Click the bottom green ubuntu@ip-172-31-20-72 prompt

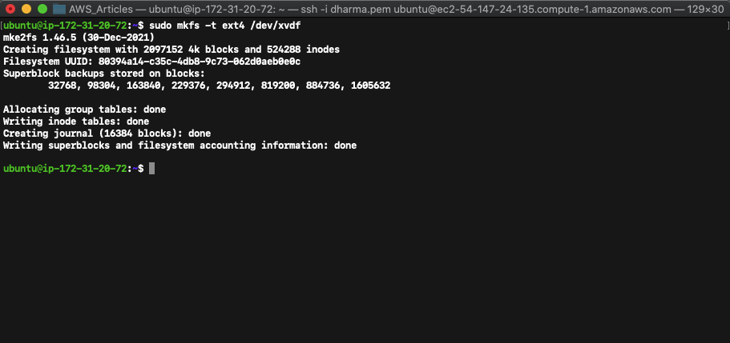point(65,169)
